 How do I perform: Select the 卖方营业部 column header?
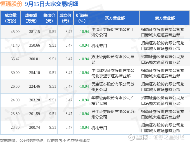165,18
